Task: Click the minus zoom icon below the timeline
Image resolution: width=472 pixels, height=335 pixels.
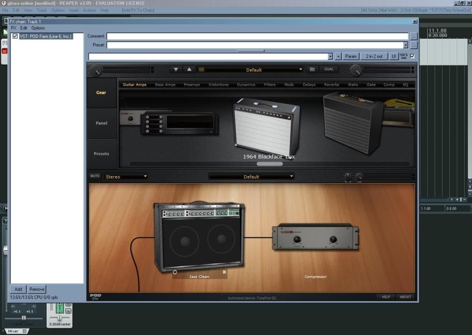Action: pyautogui.click(x=464, y=200)
